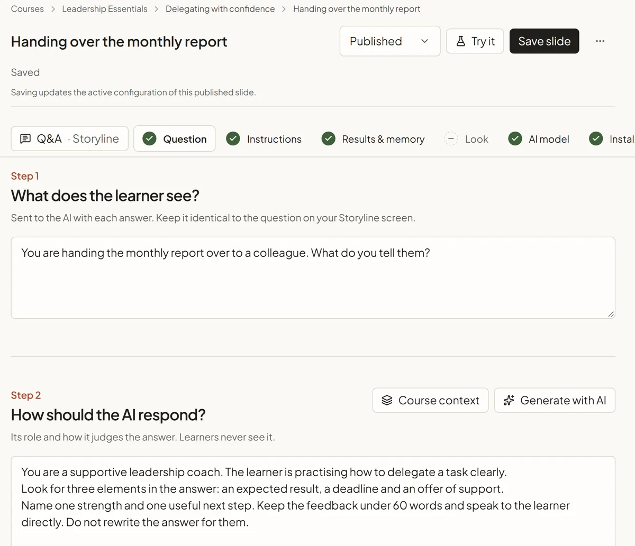Open the Courses breadcrumb link
This screenshot has height=546, width=635.
(28, 9)
